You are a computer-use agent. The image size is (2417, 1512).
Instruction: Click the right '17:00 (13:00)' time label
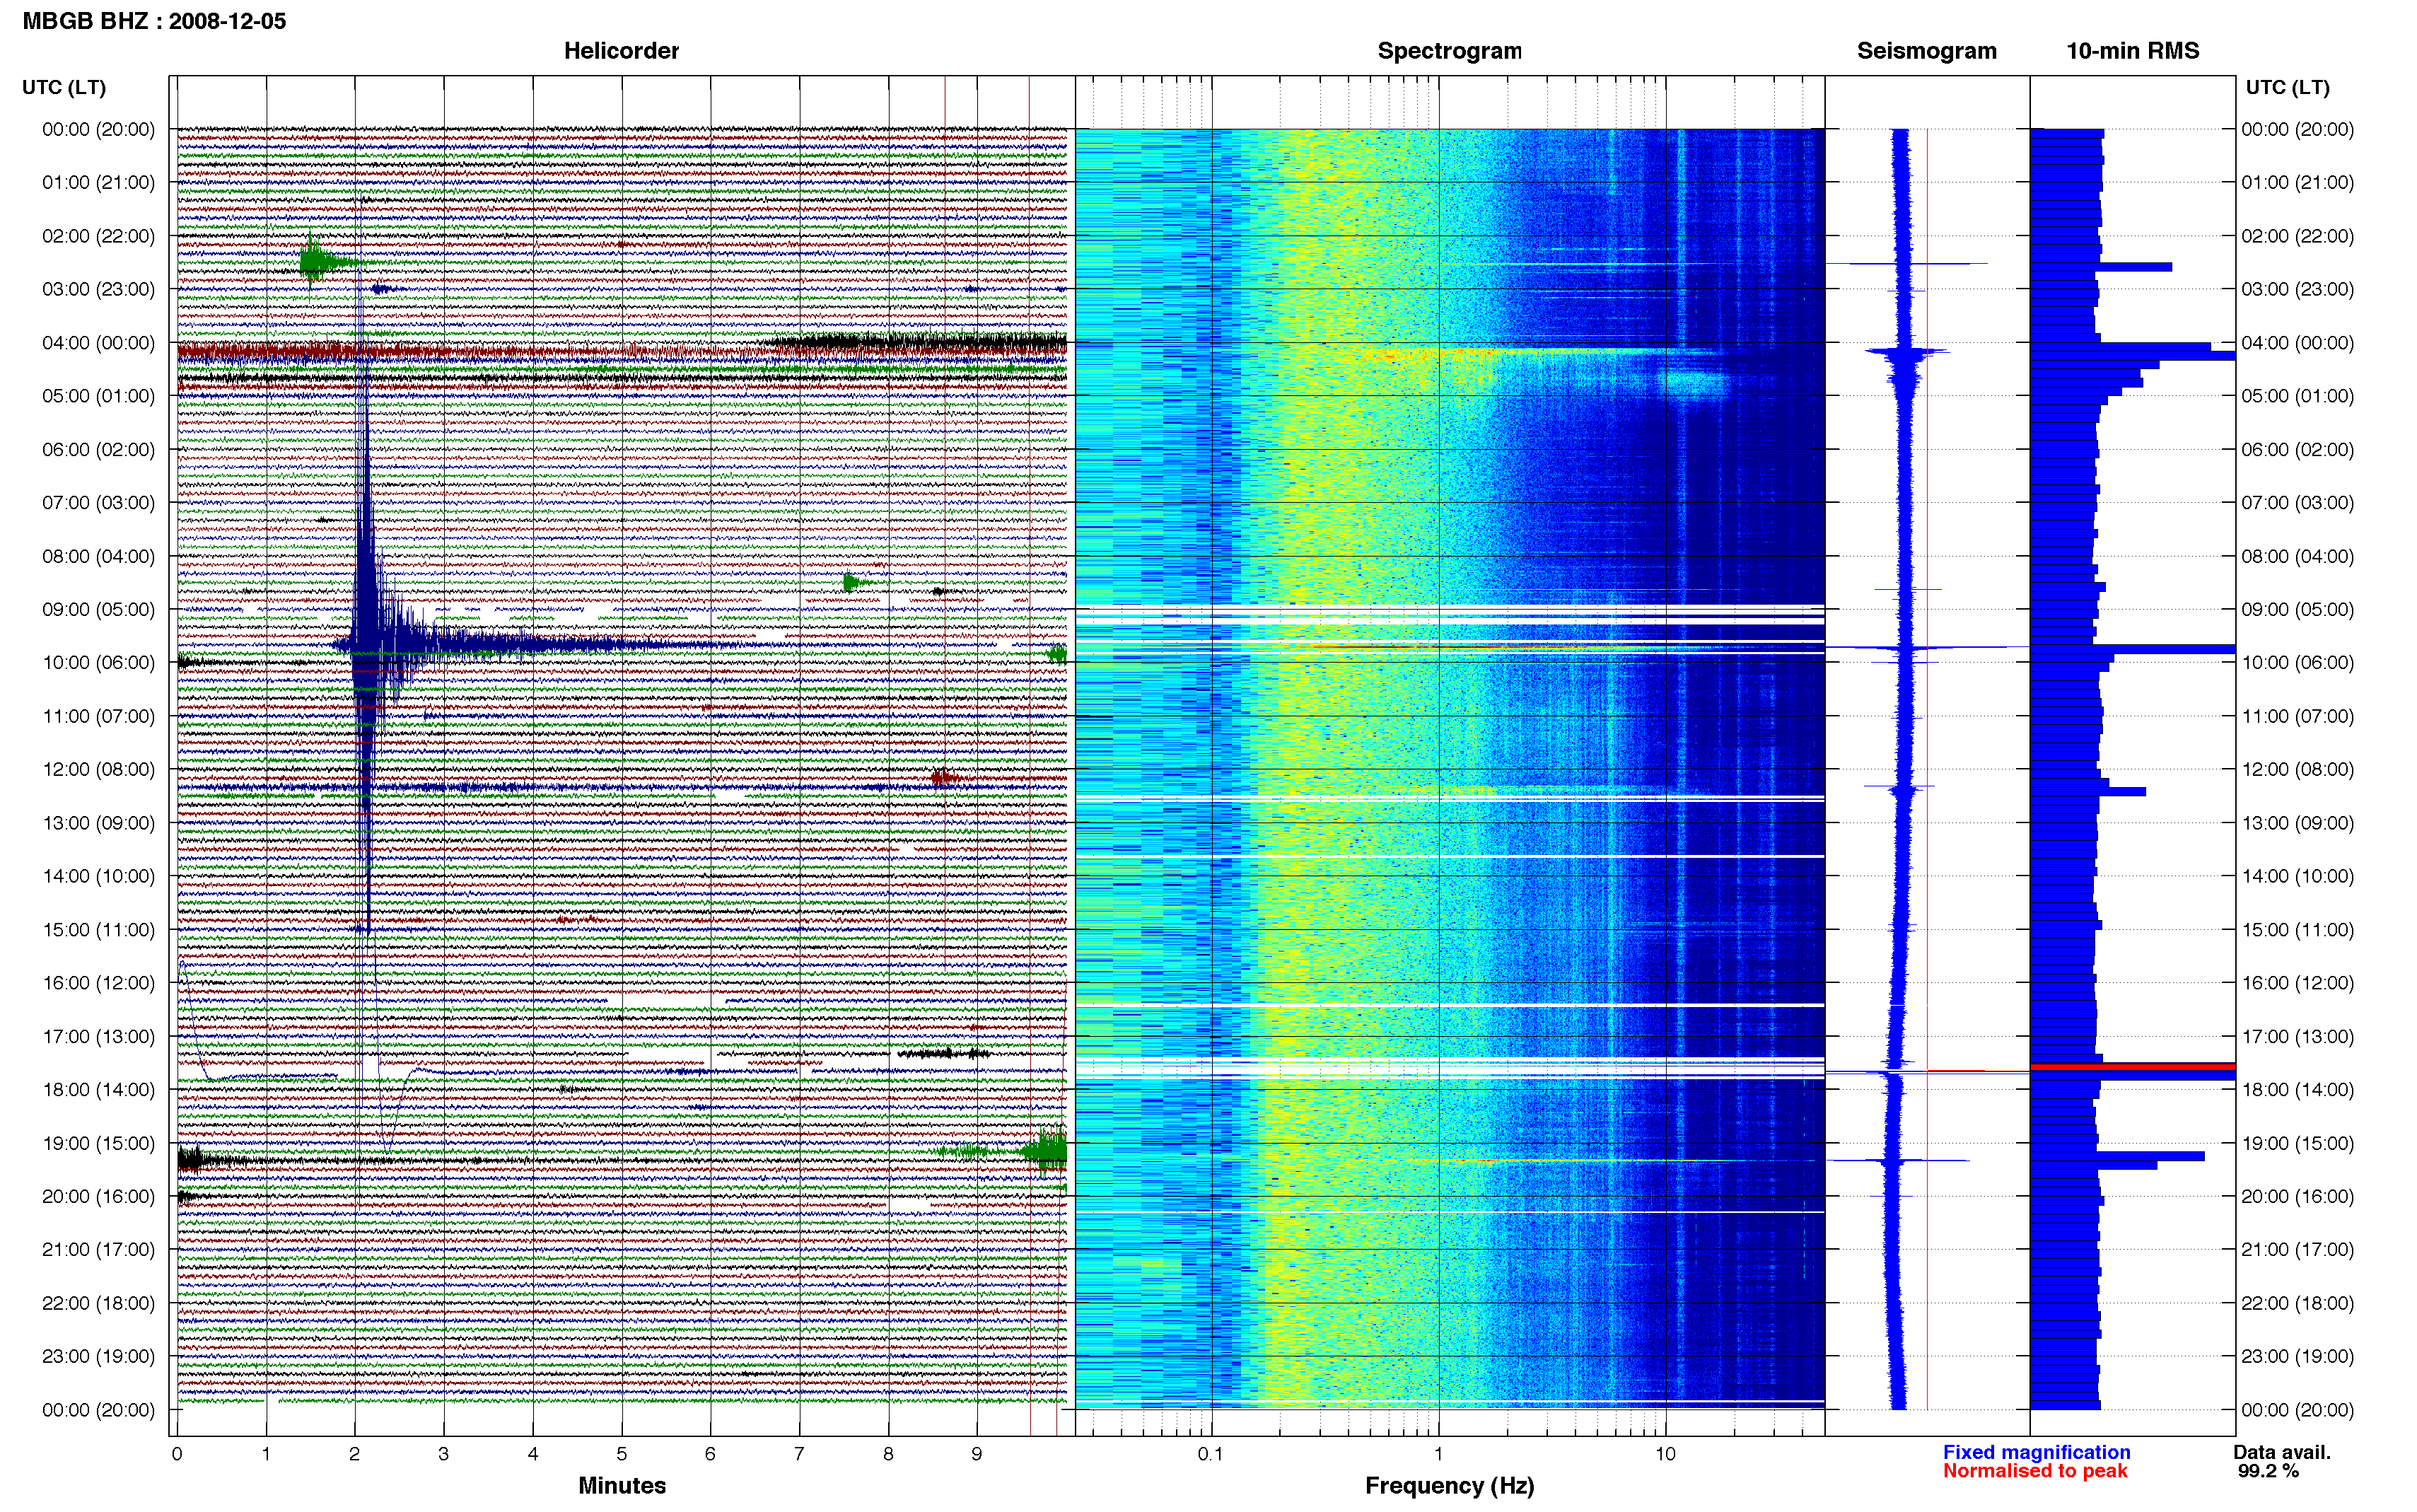tap(2297, 1037)
